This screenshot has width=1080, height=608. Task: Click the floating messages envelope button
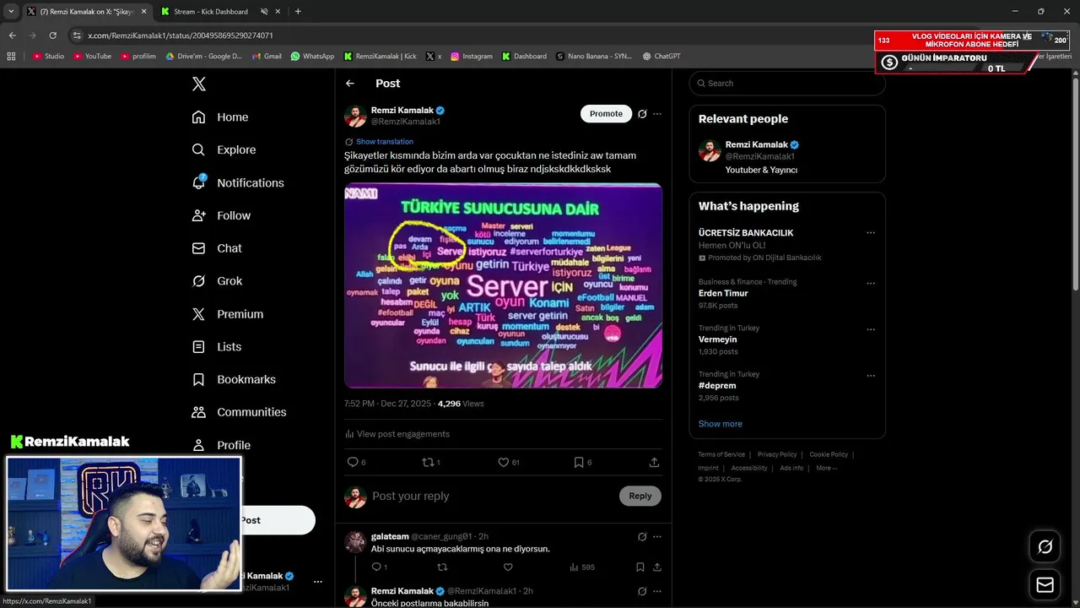[1045, 585]
